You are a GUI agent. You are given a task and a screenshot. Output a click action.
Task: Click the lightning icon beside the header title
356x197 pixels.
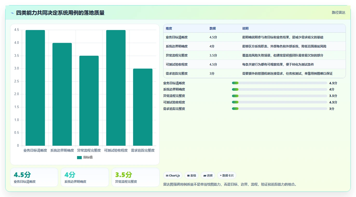point(12,13)
